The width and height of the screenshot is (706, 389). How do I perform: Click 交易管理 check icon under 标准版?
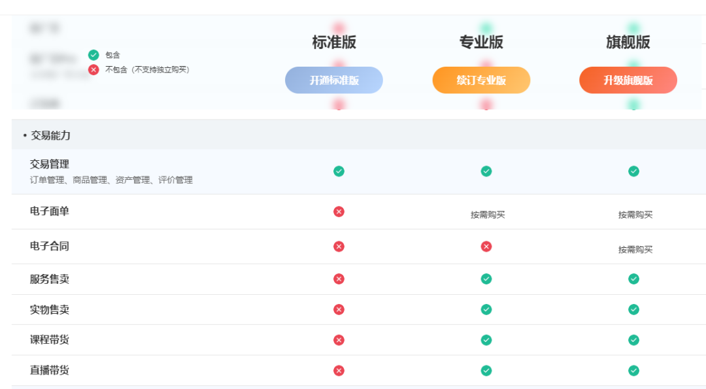click(339, 171)
